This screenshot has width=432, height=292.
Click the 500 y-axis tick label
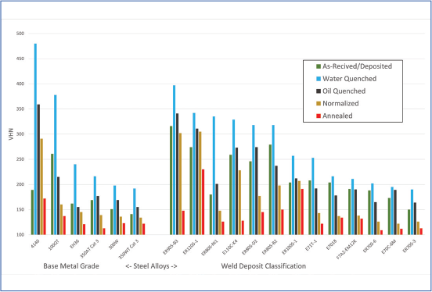click(x=20, y=34)
